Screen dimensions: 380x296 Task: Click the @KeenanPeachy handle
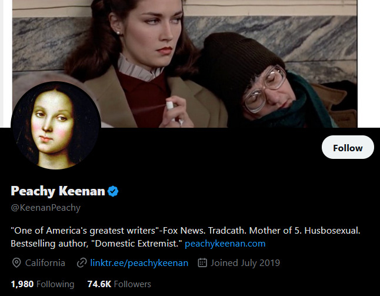click(x=46, y=208)
